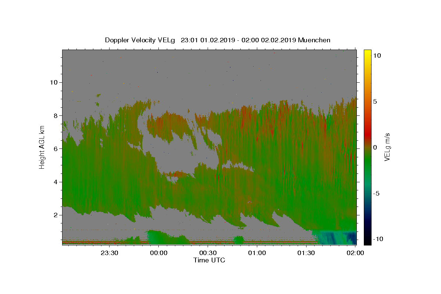Click the small green patch near 00:50 at ground

pos(239,240)
